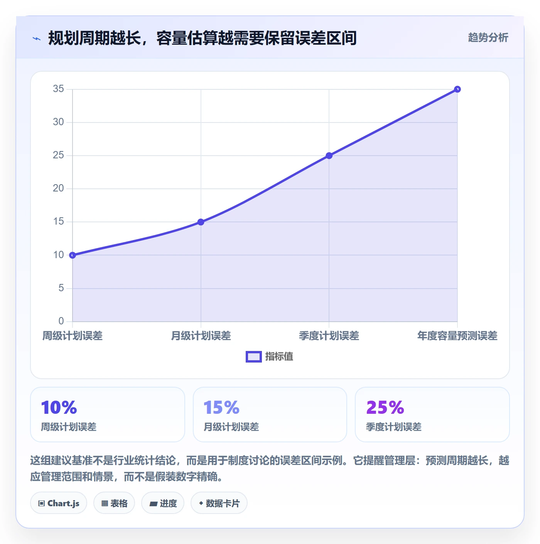This screenshot has width=540, height=544.
Task: Open the 10% 周级计划误差 stat card
Action: tap(108, 415)
